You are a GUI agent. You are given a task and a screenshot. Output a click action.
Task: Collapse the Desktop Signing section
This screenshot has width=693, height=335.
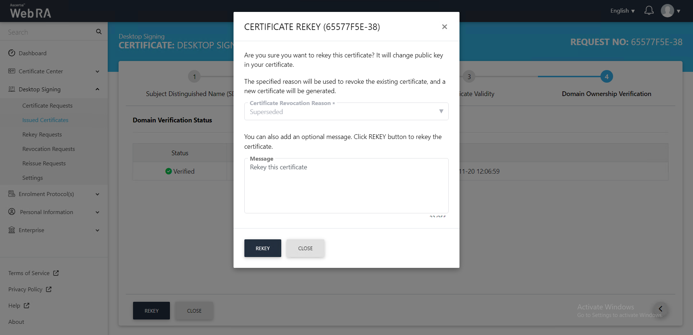pos(97,89)
